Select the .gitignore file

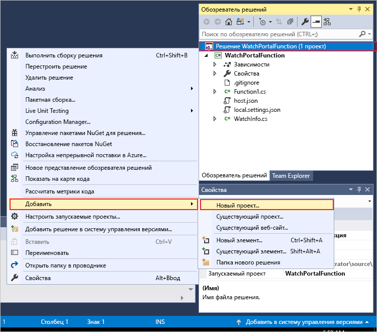(246, 83)
